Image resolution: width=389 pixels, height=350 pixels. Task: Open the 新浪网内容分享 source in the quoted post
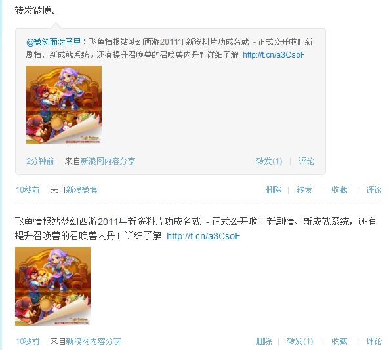click(108, 161)
